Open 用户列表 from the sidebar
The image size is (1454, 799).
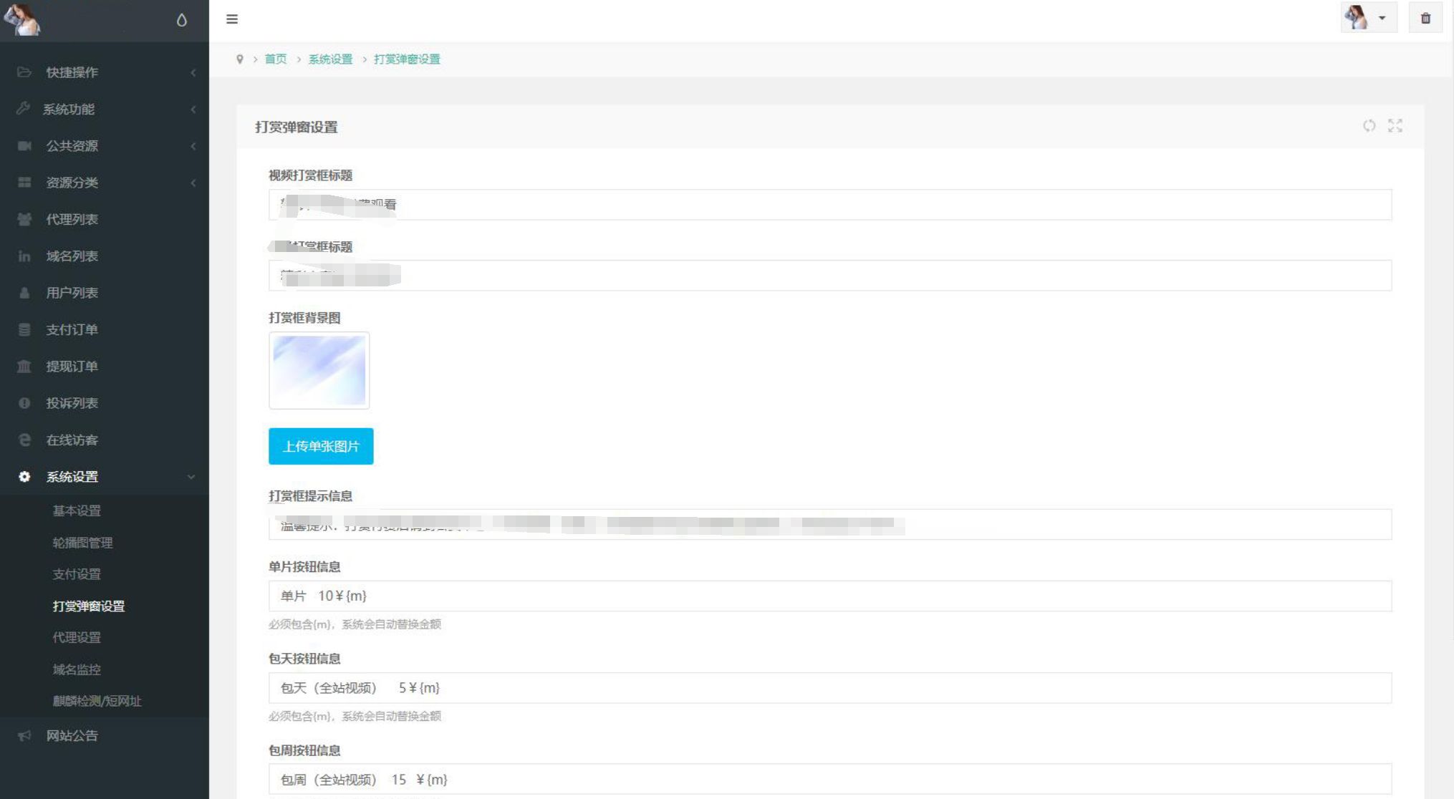pyautogui.click(x=72, y=293)
